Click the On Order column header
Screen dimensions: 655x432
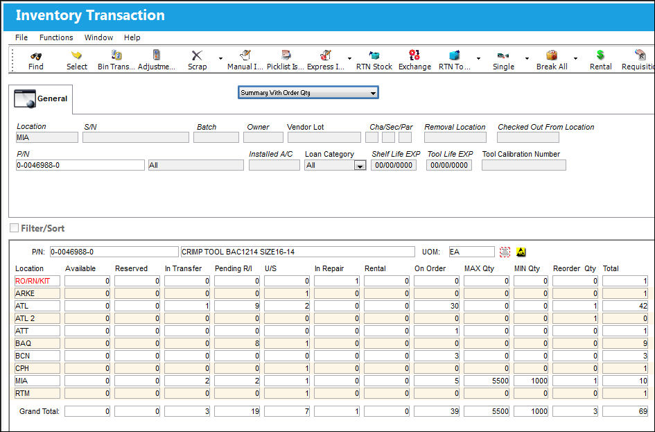pos(430,268)
